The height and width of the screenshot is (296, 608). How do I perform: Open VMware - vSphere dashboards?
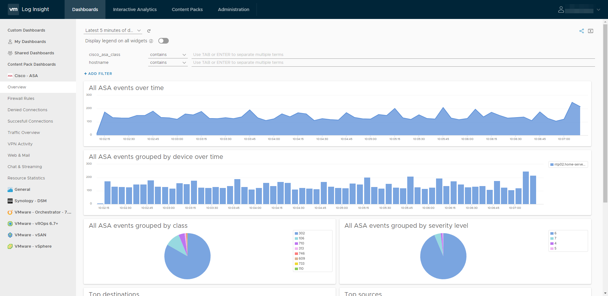(33, 246)
